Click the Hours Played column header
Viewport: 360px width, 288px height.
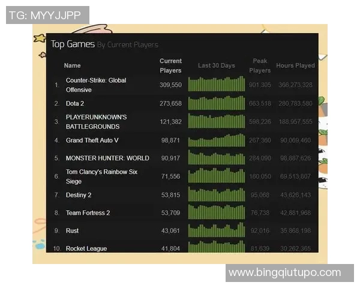coord(295,65)
